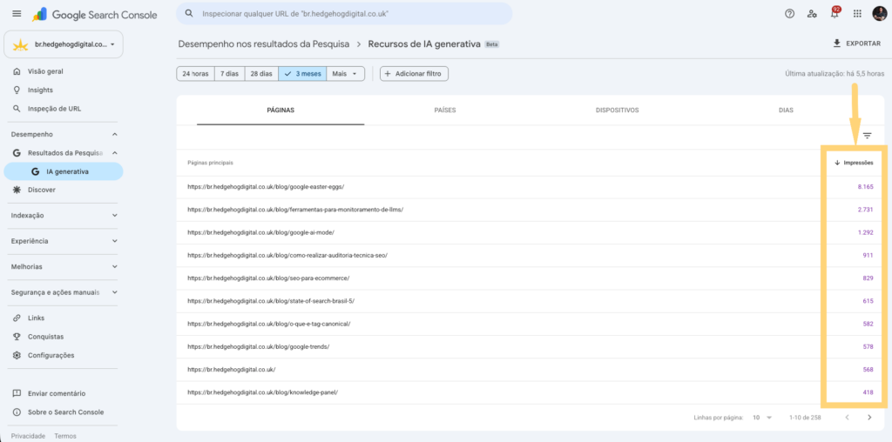Image resolution: width=892 pixels, height=442 pixels.
Task: Open Visão geral in sidebar
Action: tap(61, 71)
